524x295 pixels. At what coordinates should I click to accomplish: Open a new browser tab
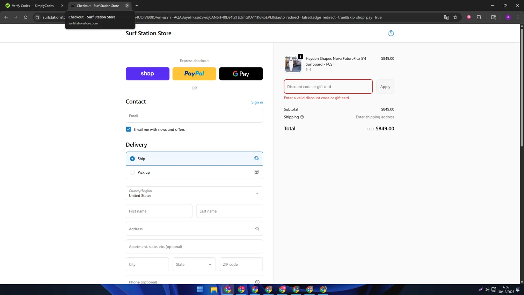pos(137,6)
